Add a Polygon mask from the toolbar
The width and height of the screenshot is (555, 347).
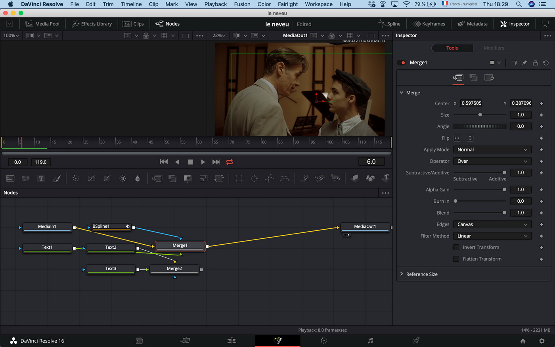pyautogui.click(x=270, y=178)
